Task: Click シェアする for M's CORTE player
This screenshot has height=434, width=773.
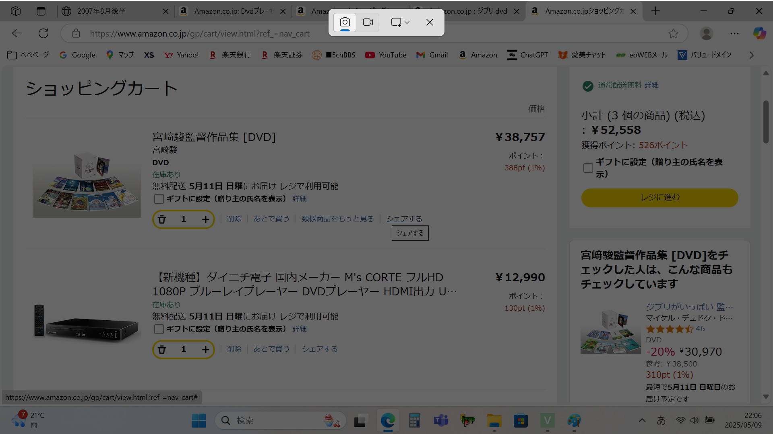Action: [x=320, y=349]
